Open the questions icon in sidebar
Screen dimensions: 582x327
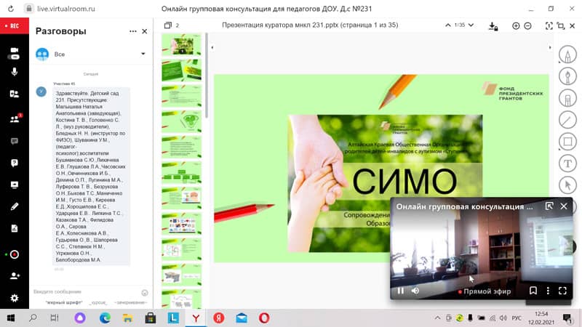14,163
